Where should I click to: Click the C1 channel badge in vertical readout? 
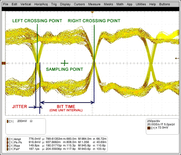click(x=10, y=122)
